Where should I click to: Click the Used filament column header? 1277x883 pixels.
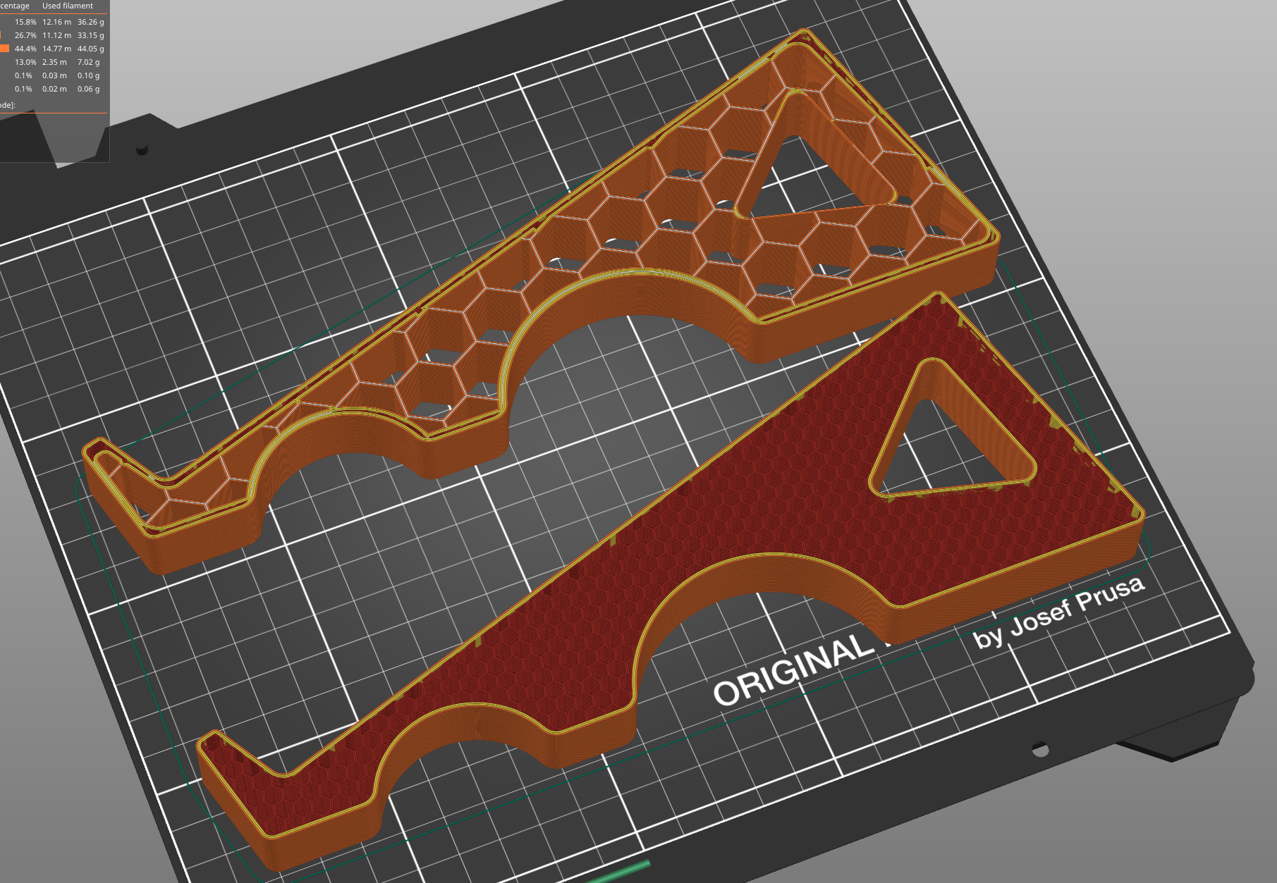pyautogui.click(x=66, y=6)
